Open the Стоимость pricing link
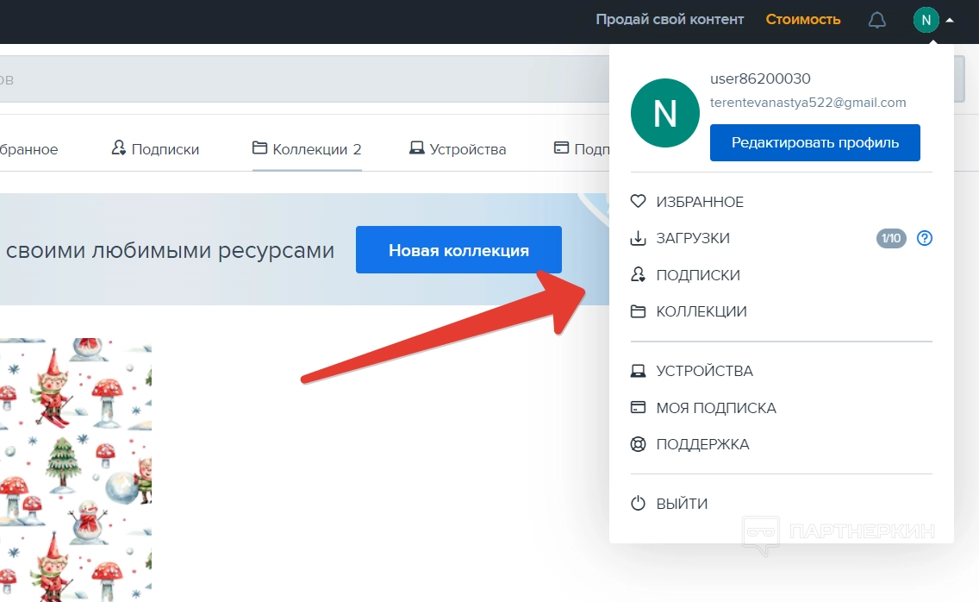The image size is (979, 602). tap(803, 19)
